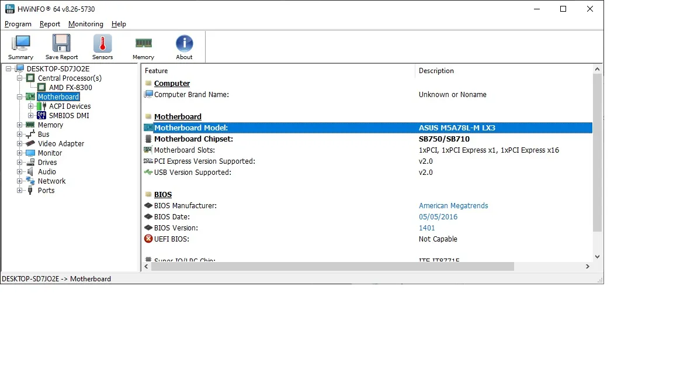Viewport: 673px width, 379px height.
Task: Open the About info icon
Action: tap(184, 44)
